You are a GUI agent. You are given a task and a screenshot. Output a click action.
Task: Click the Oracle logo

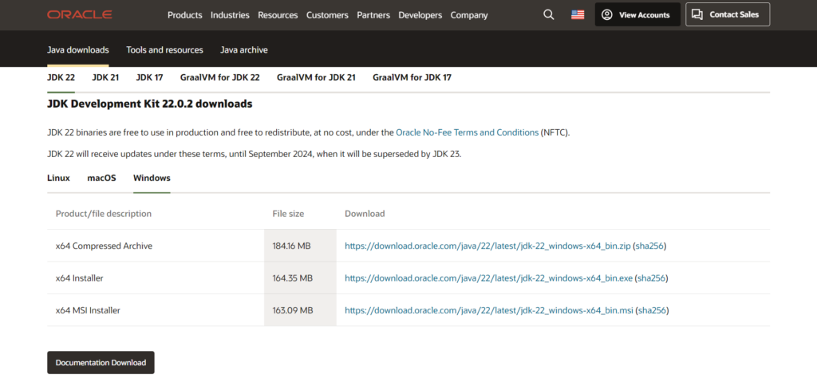click(79, 14)
